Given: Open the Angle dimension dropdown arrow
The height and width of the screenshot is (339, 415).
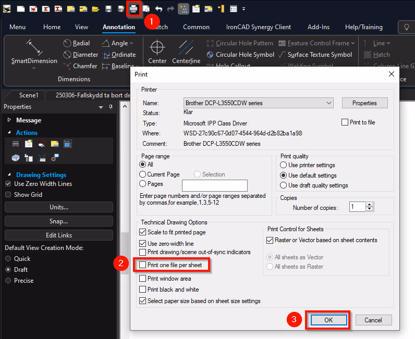Looking at the screenshot, I should pyautogui.click(x=132, y=43).
